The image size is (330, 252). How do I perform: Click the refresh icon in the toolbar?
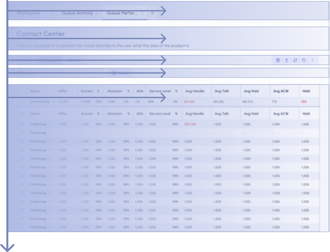(295, 60)
